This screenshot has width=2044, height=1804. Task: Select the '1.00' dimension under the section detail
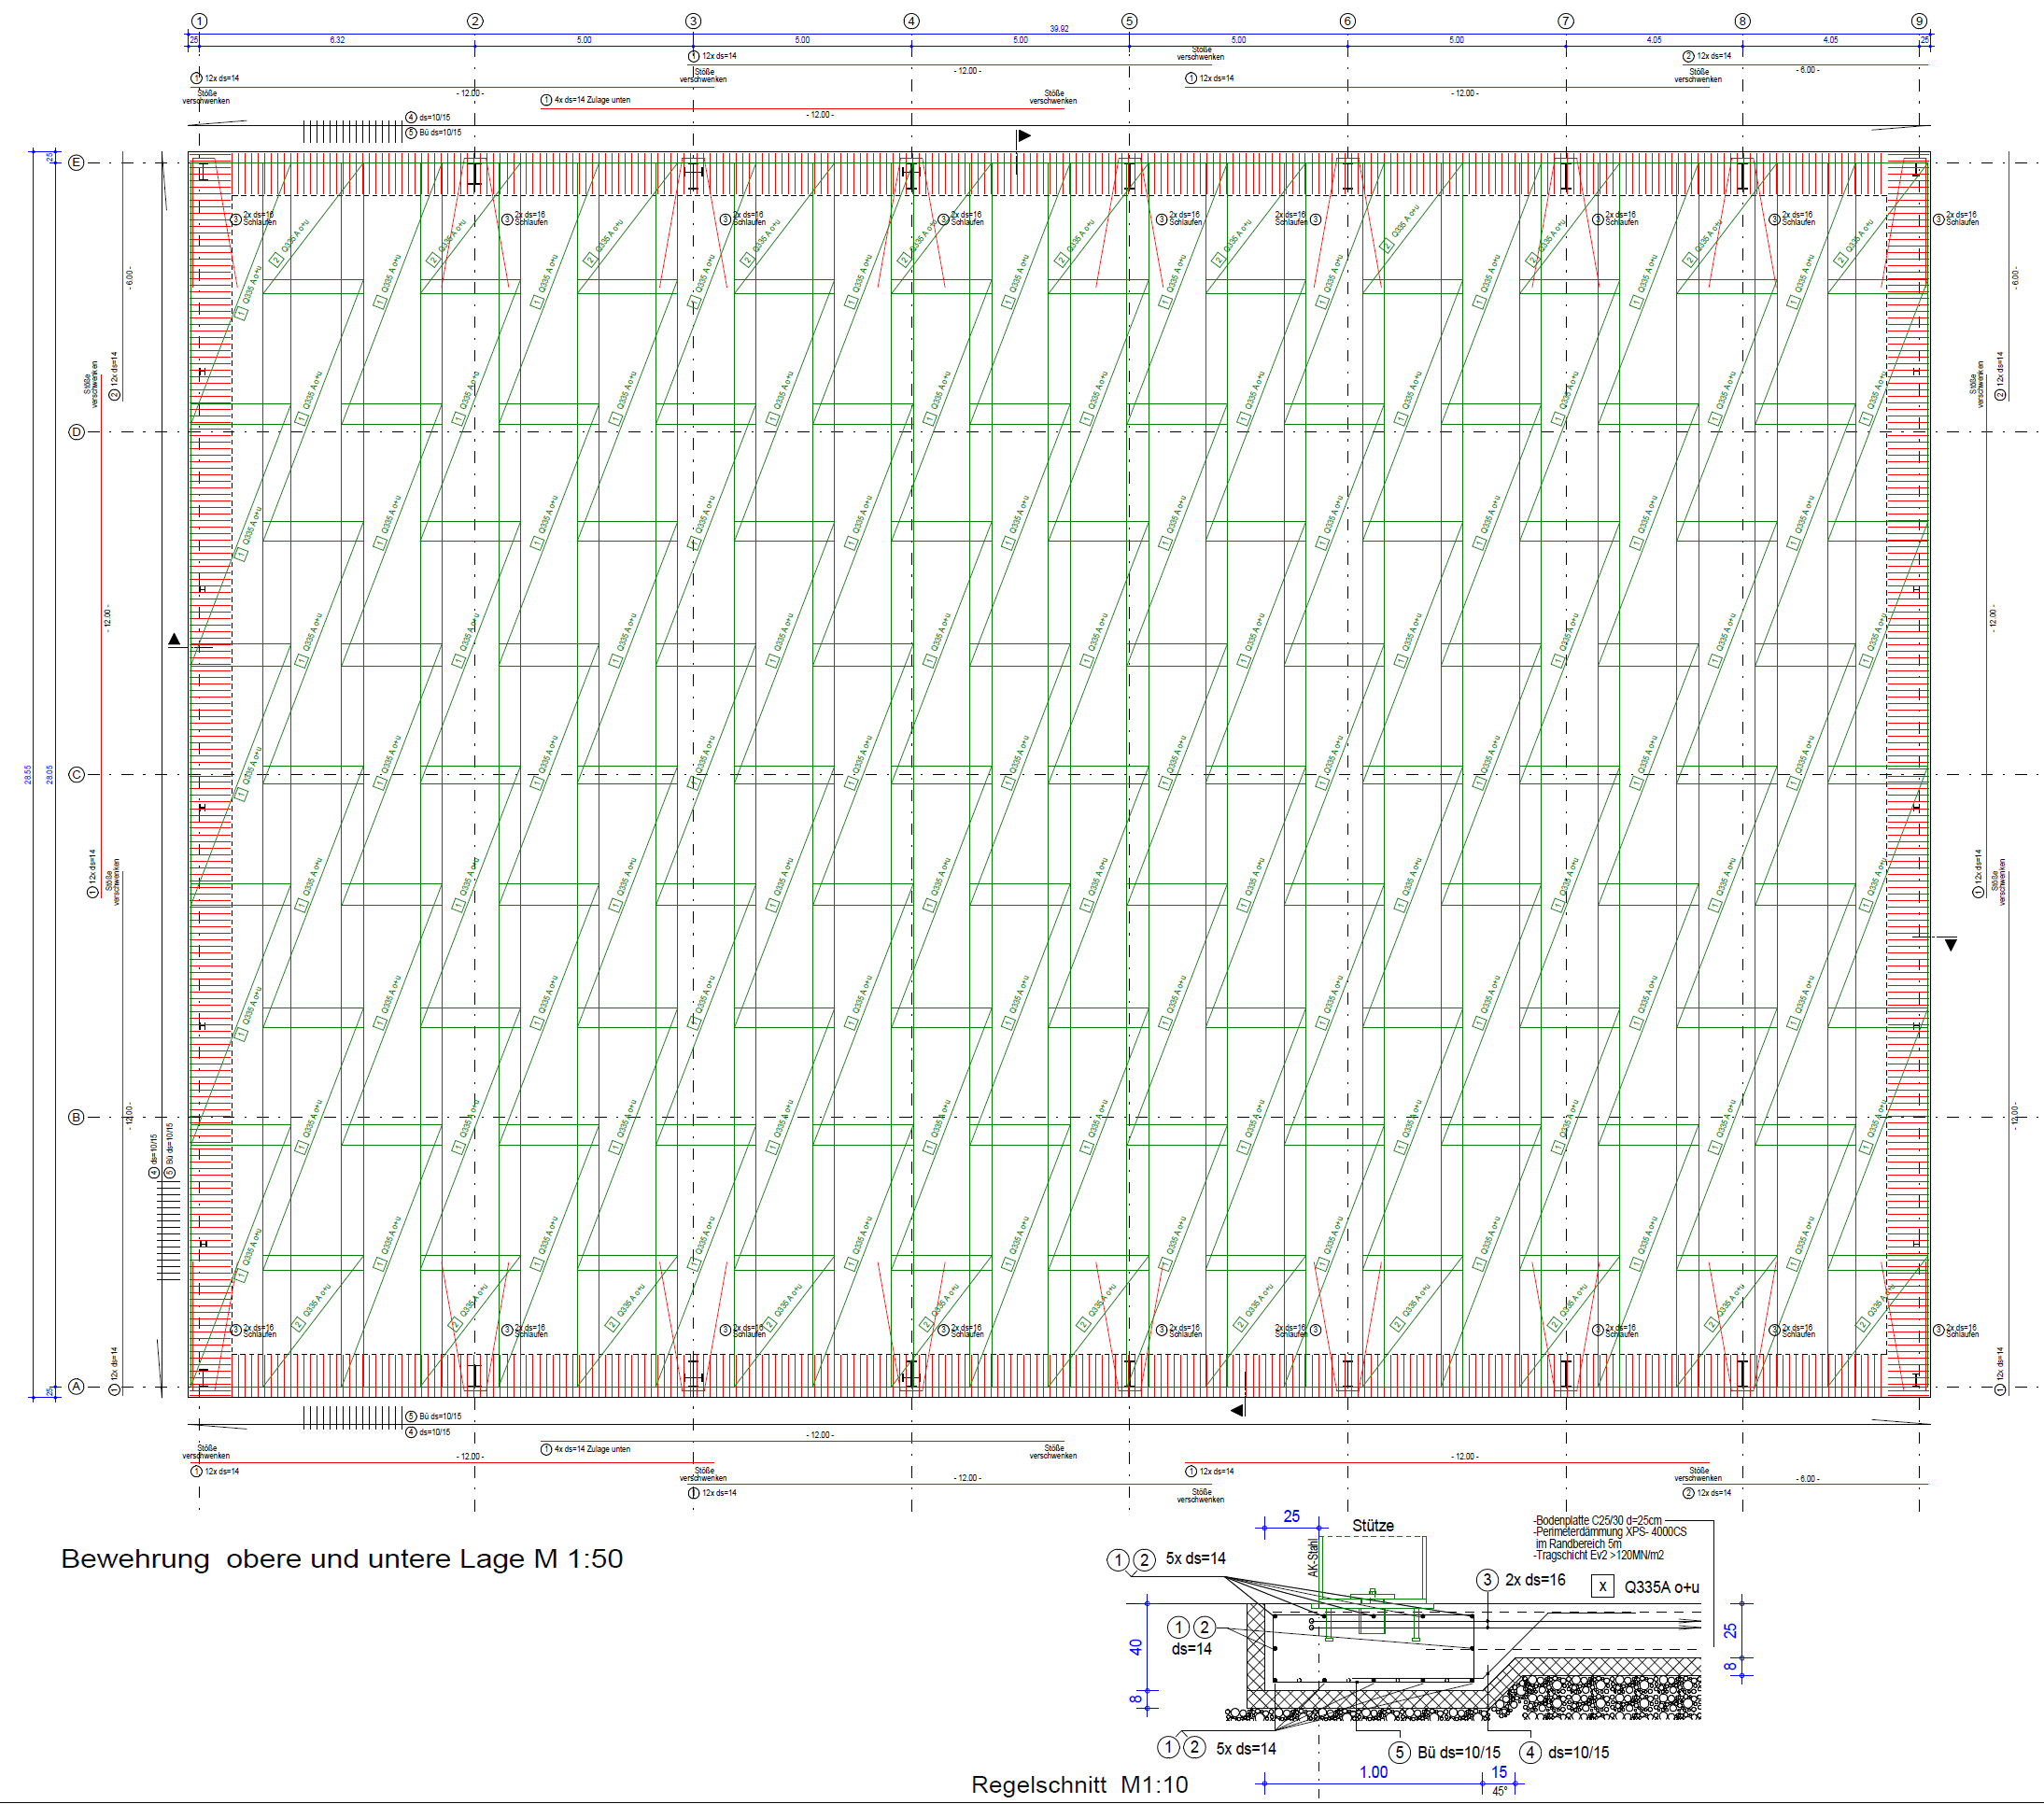click(x=1373, y=1772)
